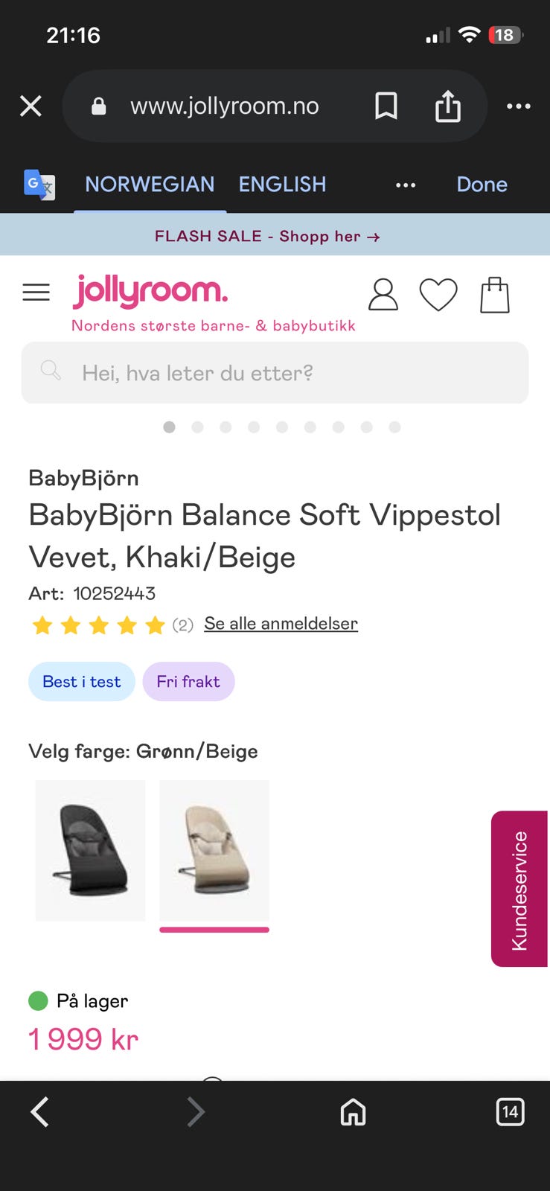Open the user account icon
Viewport: 550px width, 1191px height.
(383, 295)
